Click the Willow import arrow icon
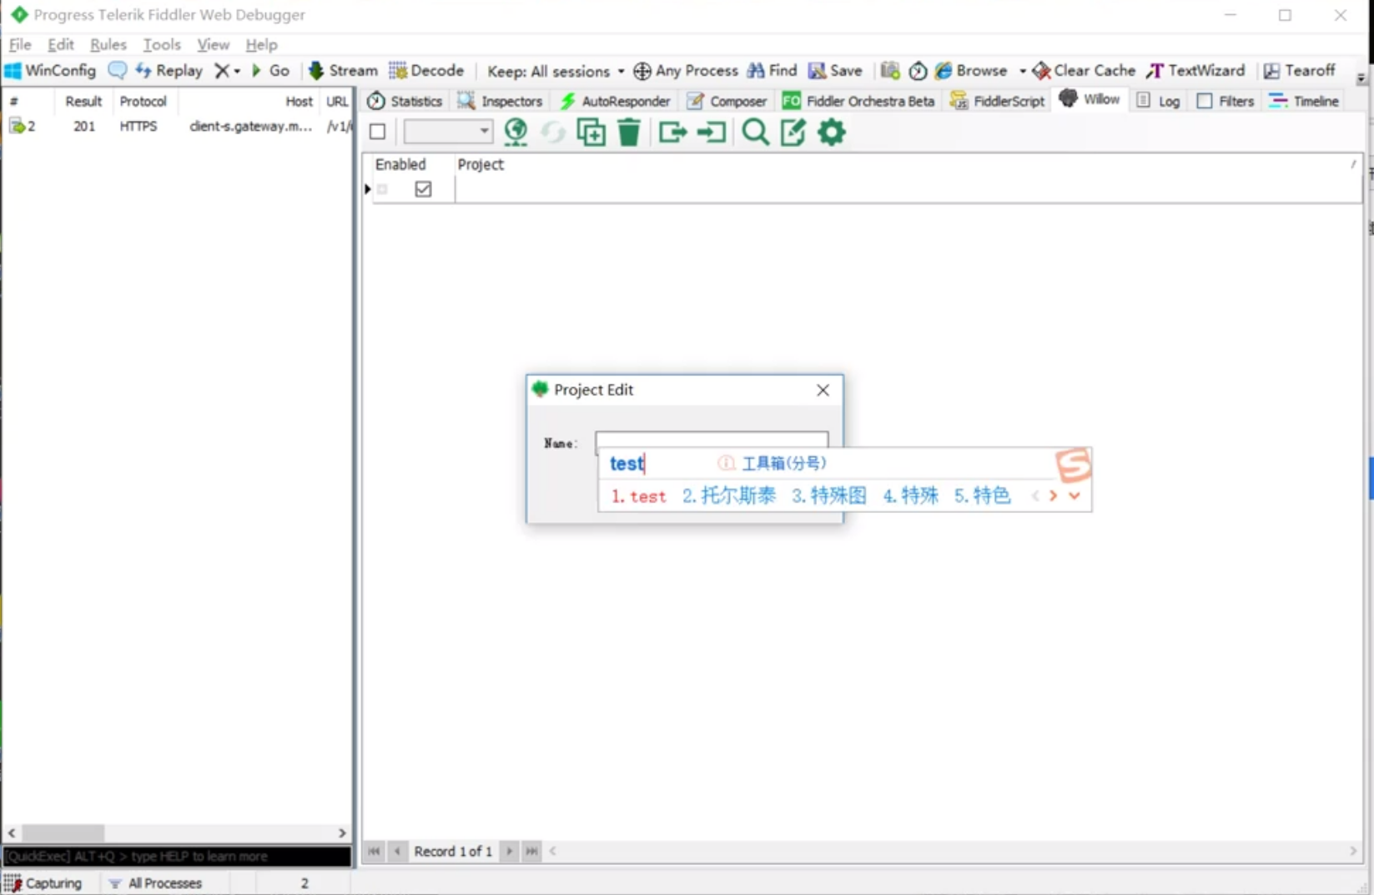 (712, 132)
